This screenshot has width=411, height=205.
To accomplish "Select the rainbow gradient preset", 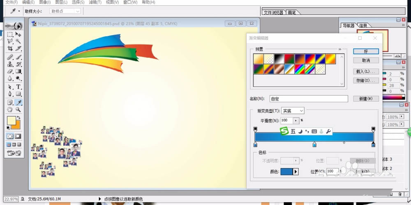I will (x=300, y=69).
